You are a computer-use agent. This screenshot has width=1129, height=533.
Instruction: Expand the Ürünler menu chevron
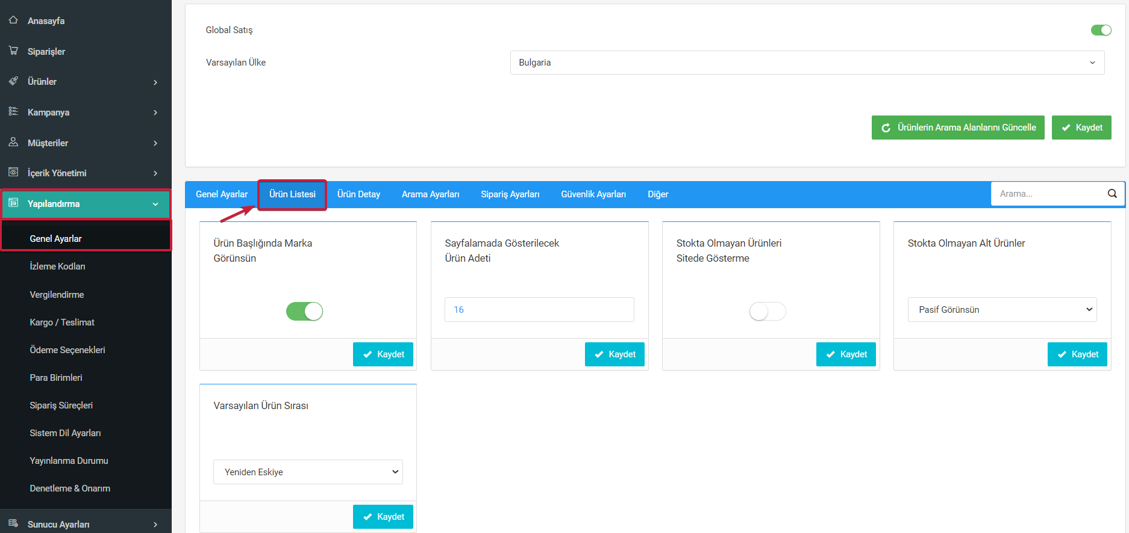[x=155, y=82]
